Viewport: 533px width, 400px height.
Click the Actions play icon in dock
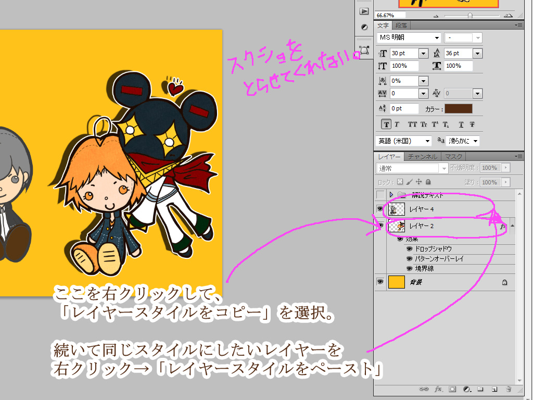coord(364,11)
